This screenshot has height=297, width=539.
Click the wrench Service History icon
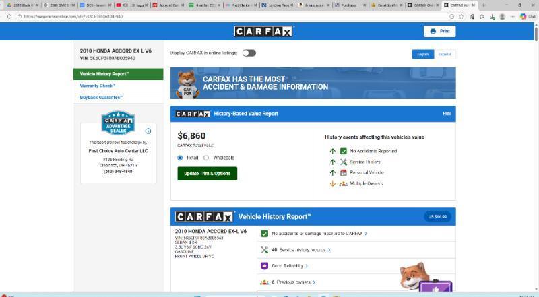pos(344,162)
